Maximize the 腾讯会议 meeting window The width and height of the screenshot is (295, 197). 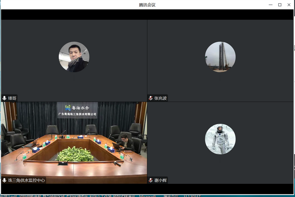pos(280,5)
